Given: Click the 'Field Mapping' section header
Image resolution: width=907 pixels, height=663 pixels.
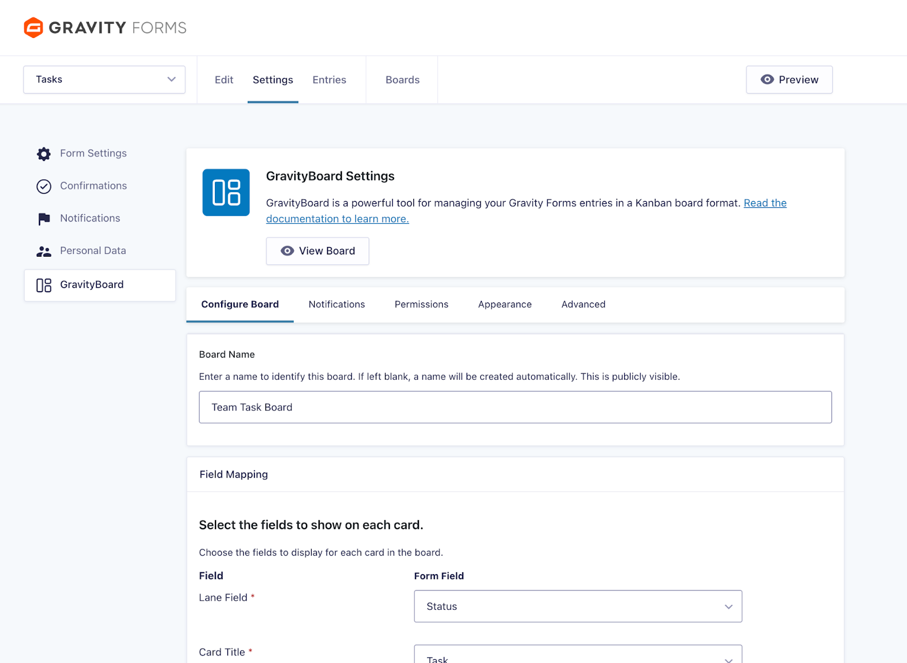Looking at the screenshot, I should click(234, 474).
